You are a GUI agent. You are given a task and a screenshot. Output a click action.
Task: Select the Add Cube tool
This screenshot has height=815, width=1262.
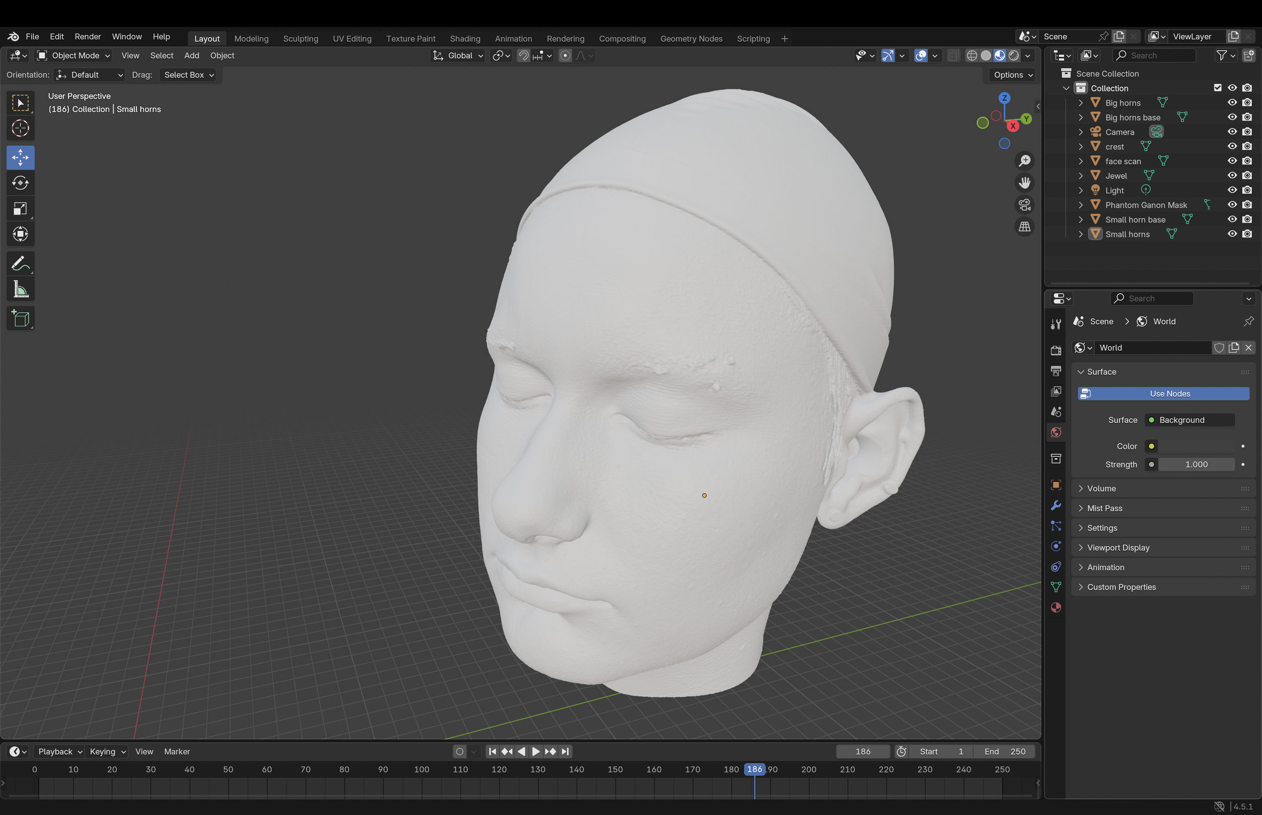(x=20, y=318)
